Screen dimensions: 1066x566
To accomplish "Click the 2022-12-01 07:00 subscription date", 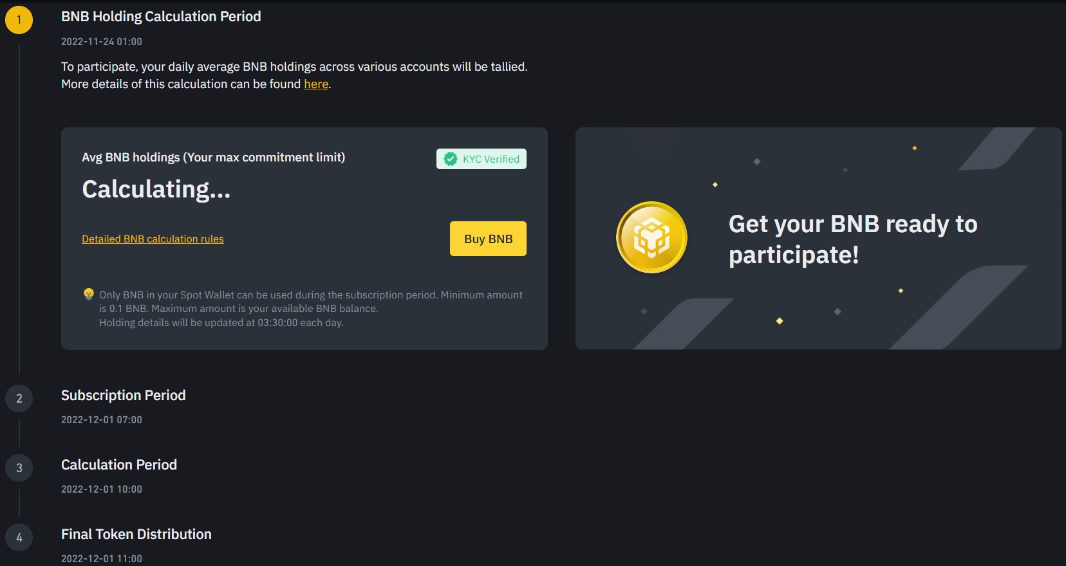I will point(102,420).
